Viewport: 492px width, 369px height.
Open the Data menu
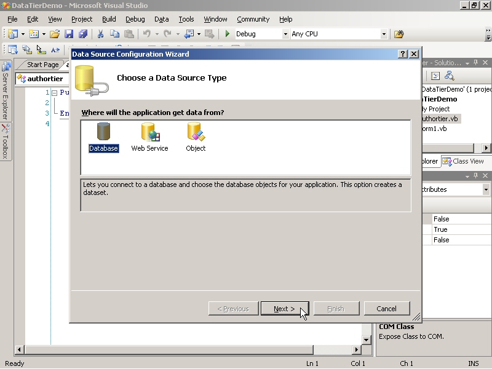click(x=161, y=19)
